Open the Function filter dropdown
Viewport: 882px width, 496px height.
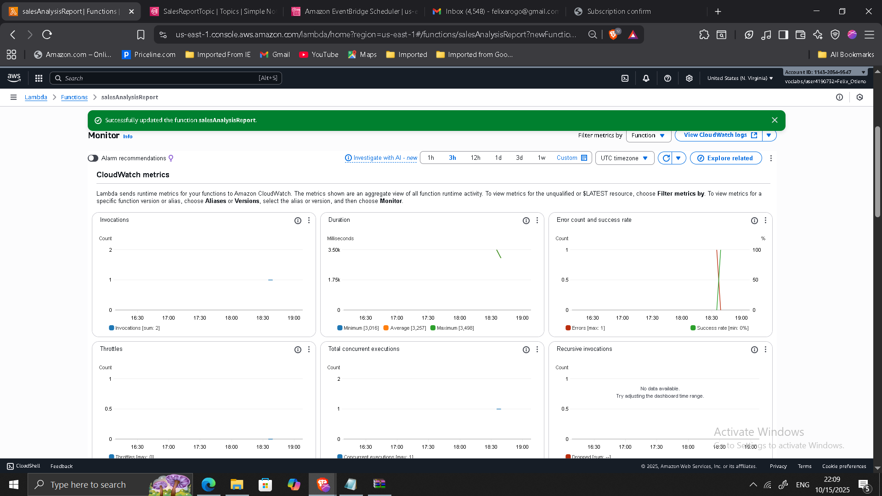pos(648,135)
